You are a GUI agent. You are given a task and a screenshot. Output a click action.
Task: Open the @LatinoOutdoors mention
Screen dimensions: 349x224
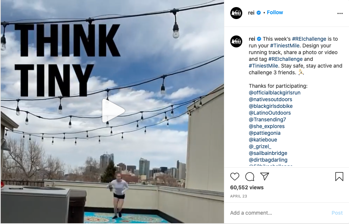coord(270,113)
